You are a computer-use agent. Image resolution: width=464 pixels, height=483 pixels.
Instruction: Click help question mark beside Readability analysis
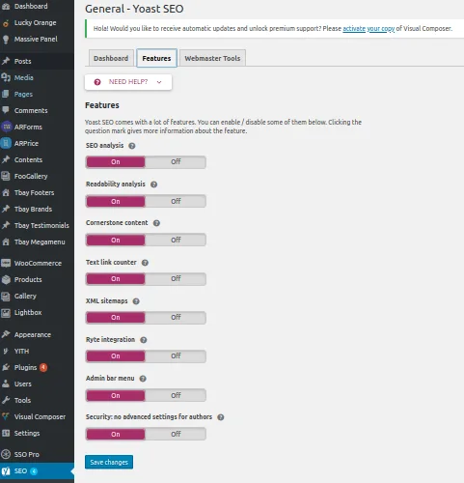(x=154, y=185)
